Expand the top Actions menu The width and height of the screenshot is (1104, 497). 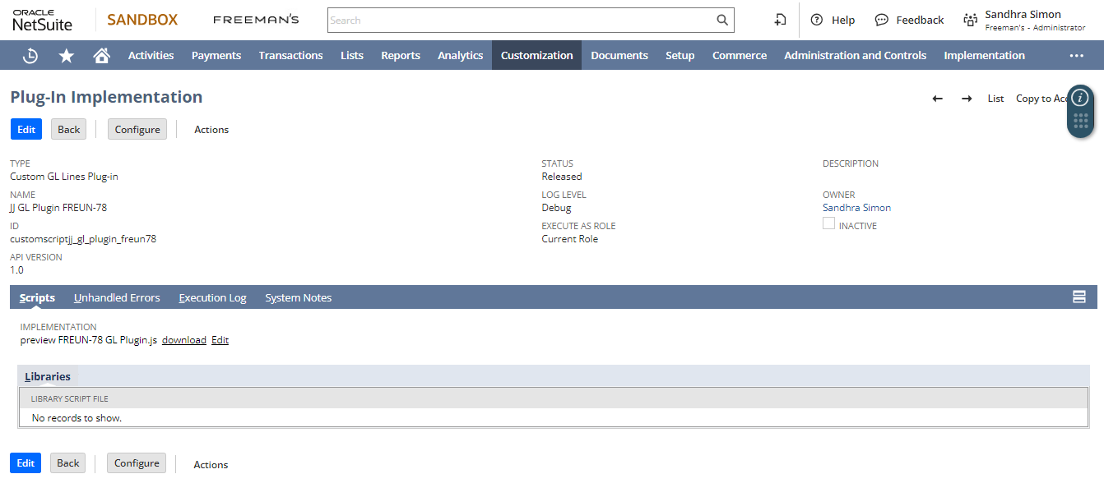point(211,130)
